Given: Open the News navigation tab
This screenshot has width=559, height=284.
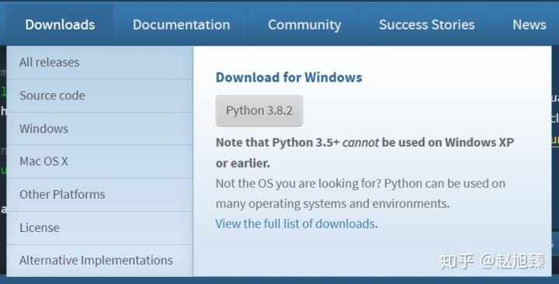Looking at the screenshot, I should click(x=529, y=25).
